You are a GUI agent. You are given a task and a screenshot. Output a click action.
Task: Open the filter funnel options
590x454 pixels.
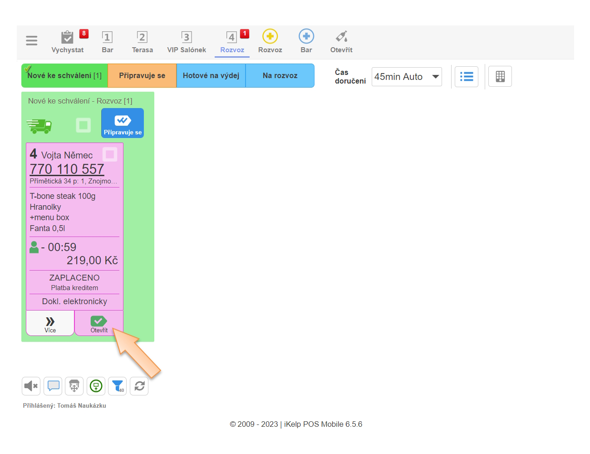point(118,386)
